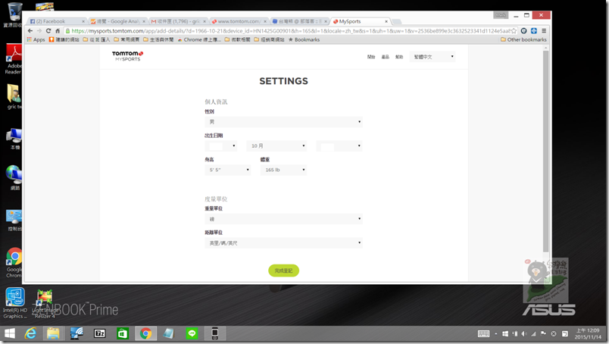Open the distance unit dropdown under 距離單位
This screenshot has width=609, height=344.
(x=283, y=243)
